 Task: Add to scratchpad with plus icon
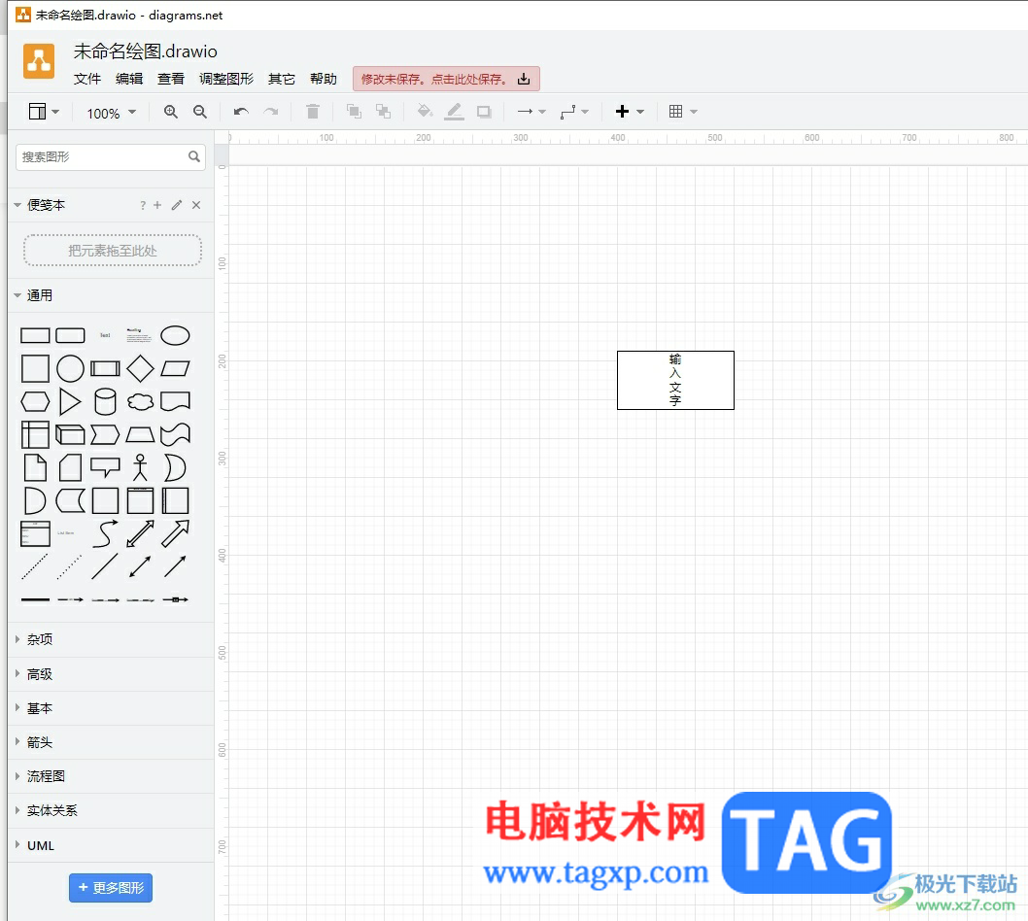(x=157, y=205)
